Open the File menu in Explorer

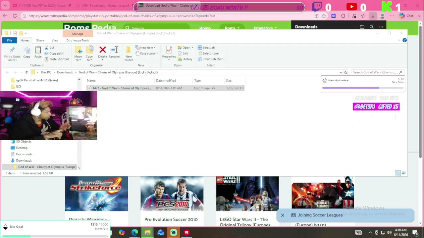point(10,40)
